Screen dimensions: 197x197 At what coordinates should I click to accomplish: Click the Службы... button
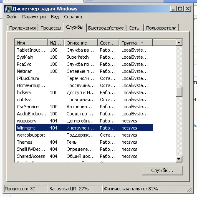(x=162, y=170)
